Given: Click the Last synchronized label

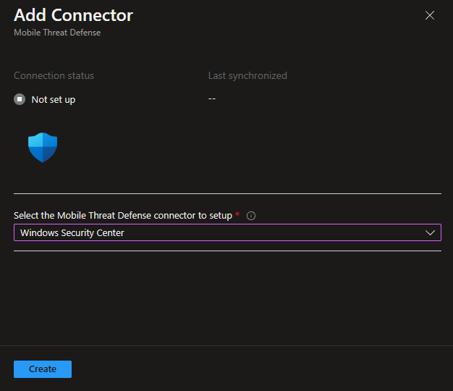Looking at the screenshot, I should click(x=247, y=75).
